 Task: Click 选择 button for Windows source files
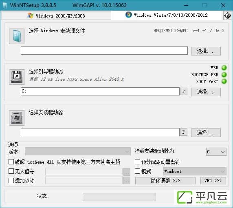click(x=206, y=51)
